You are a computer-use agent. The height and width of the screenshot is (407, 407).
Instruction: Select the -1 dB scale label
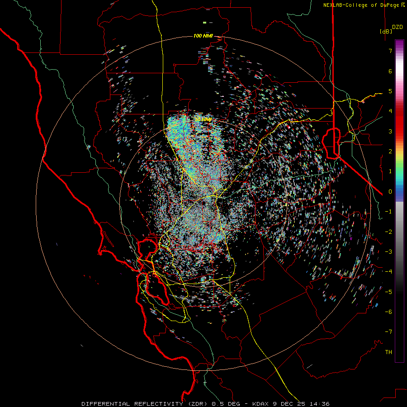point(388,212)
